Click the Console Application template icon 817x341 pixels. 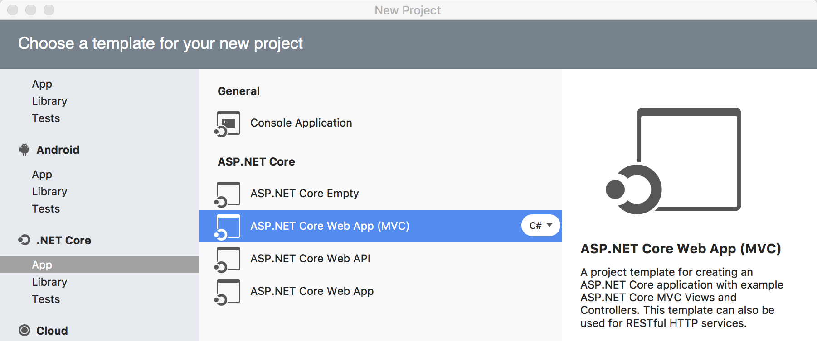coord(227,123)
